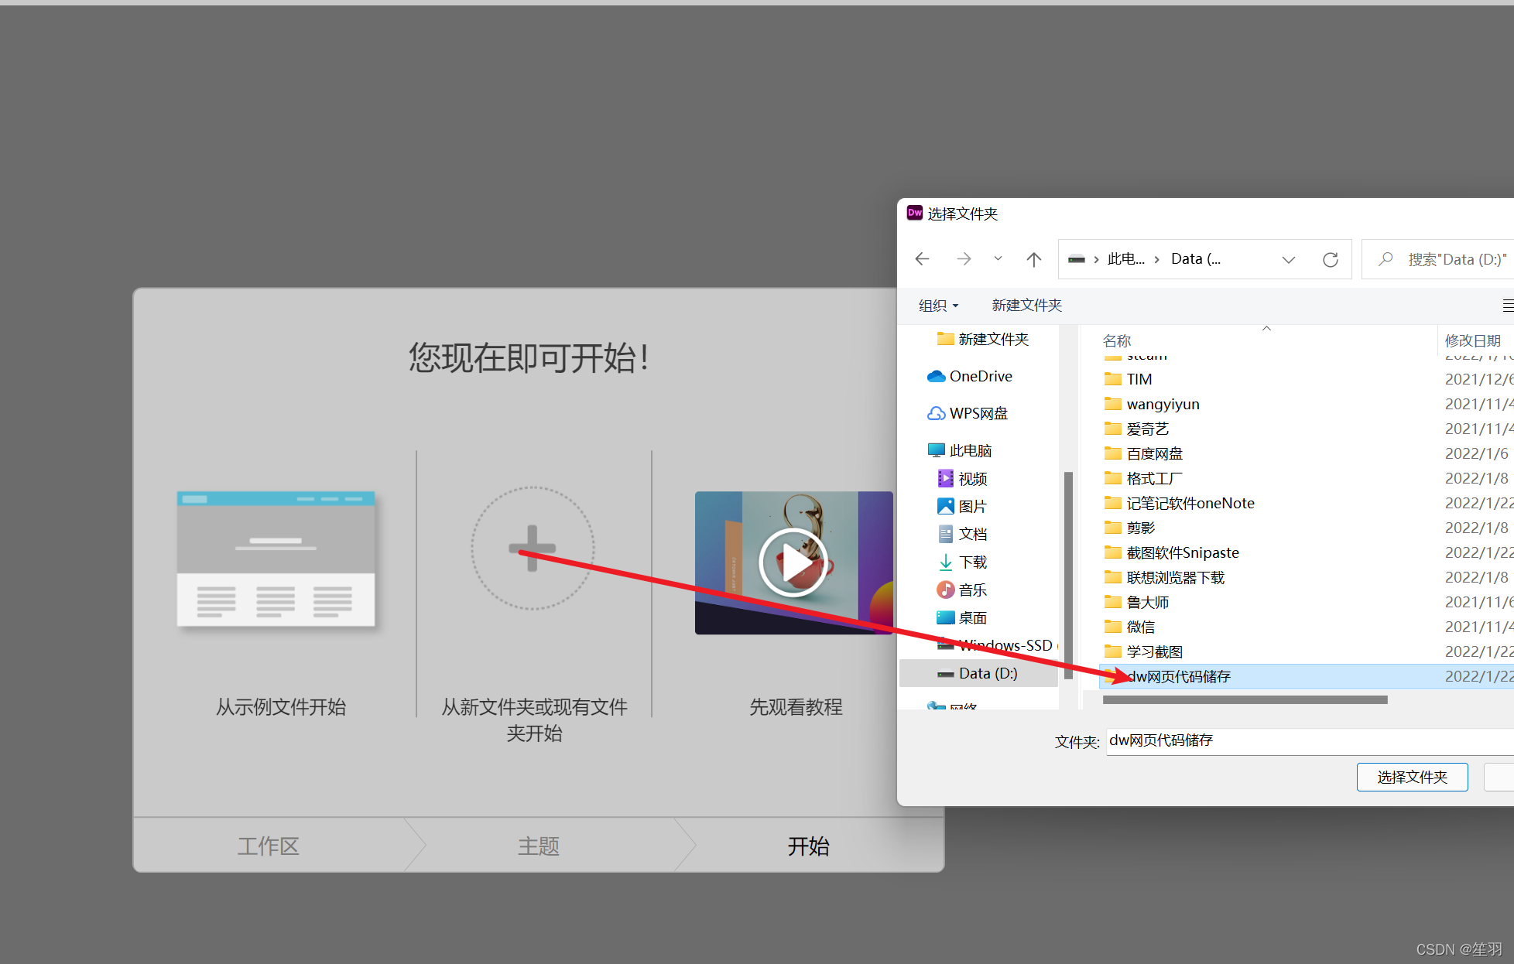This screenshot has width=1514, height=964.
Task: Click the back arrow in file dialog
Action: coord(922,259)
